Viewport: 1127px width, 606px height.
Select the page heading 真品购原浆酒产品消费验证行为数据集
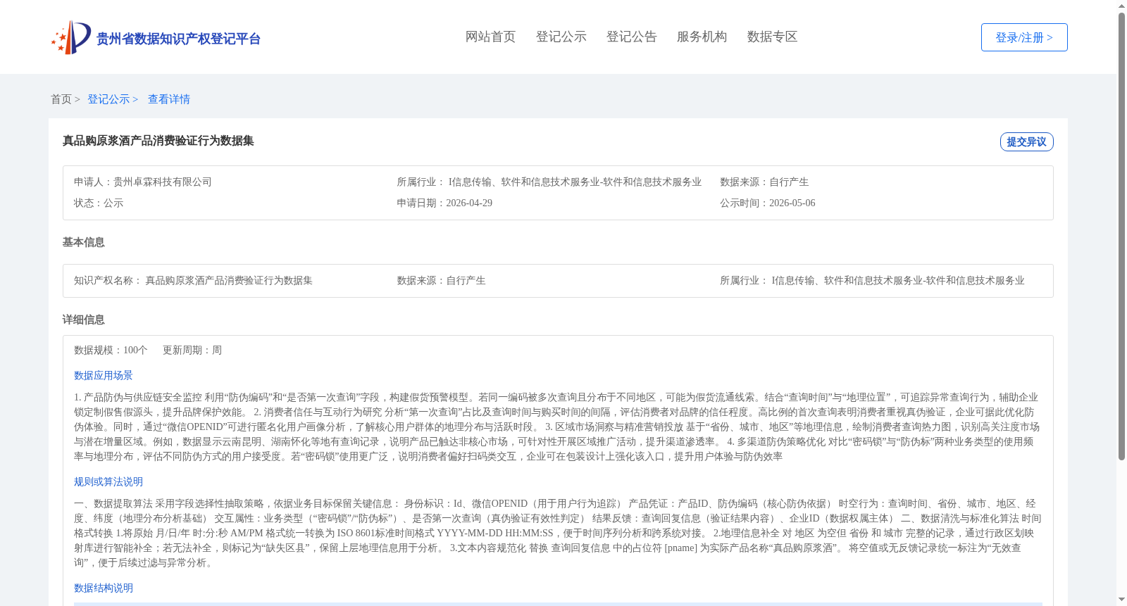158,141
